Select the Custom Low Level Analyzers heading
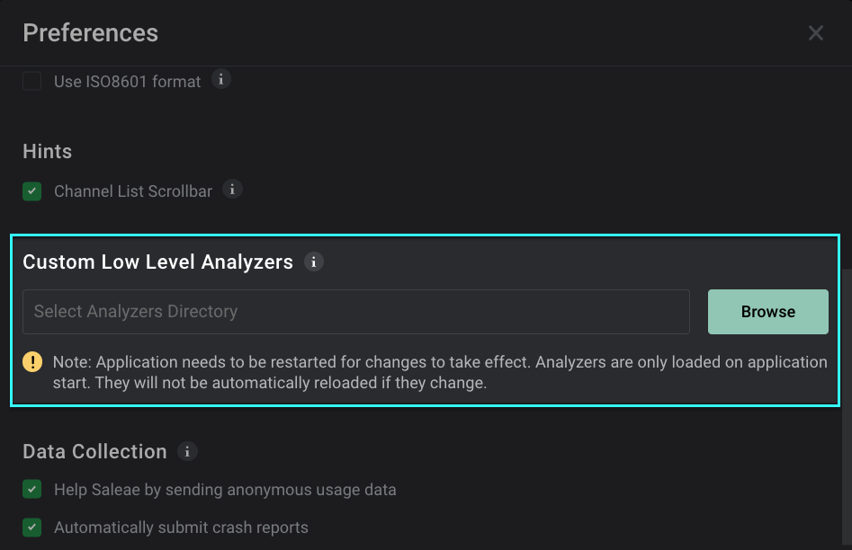The height and width of the screenshot is (550, 852). point(157,262)
